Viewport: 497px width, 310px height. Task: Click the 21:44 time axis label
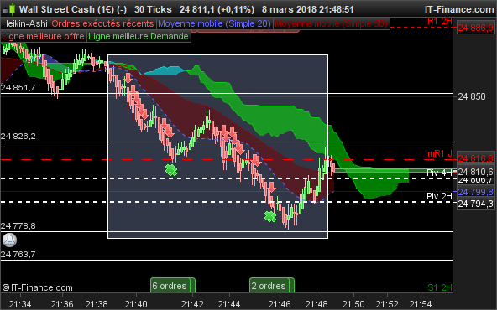pyautogui.click(x=229, y=304)
